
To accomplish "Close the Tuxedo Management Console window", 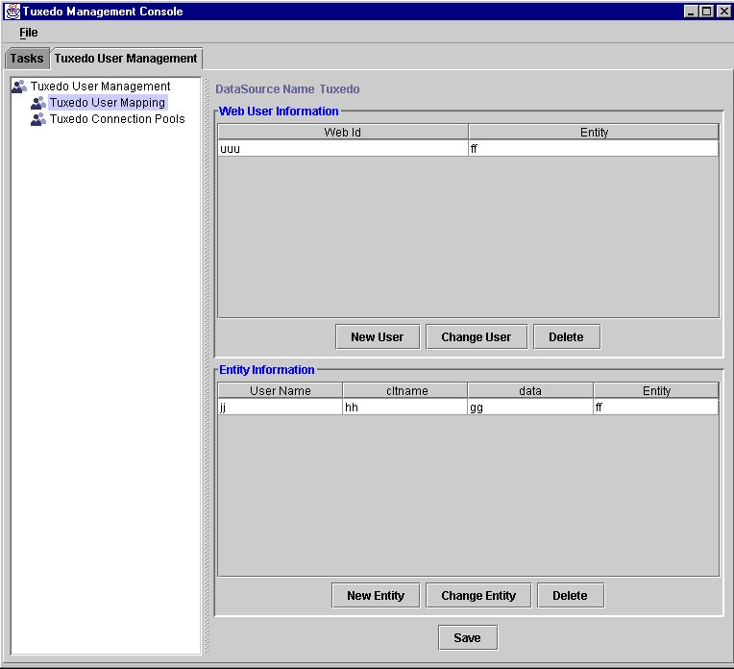I will (723, 12).
